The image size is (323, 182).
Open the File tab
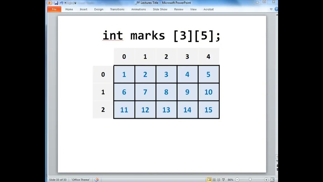[x=54, y=9]
